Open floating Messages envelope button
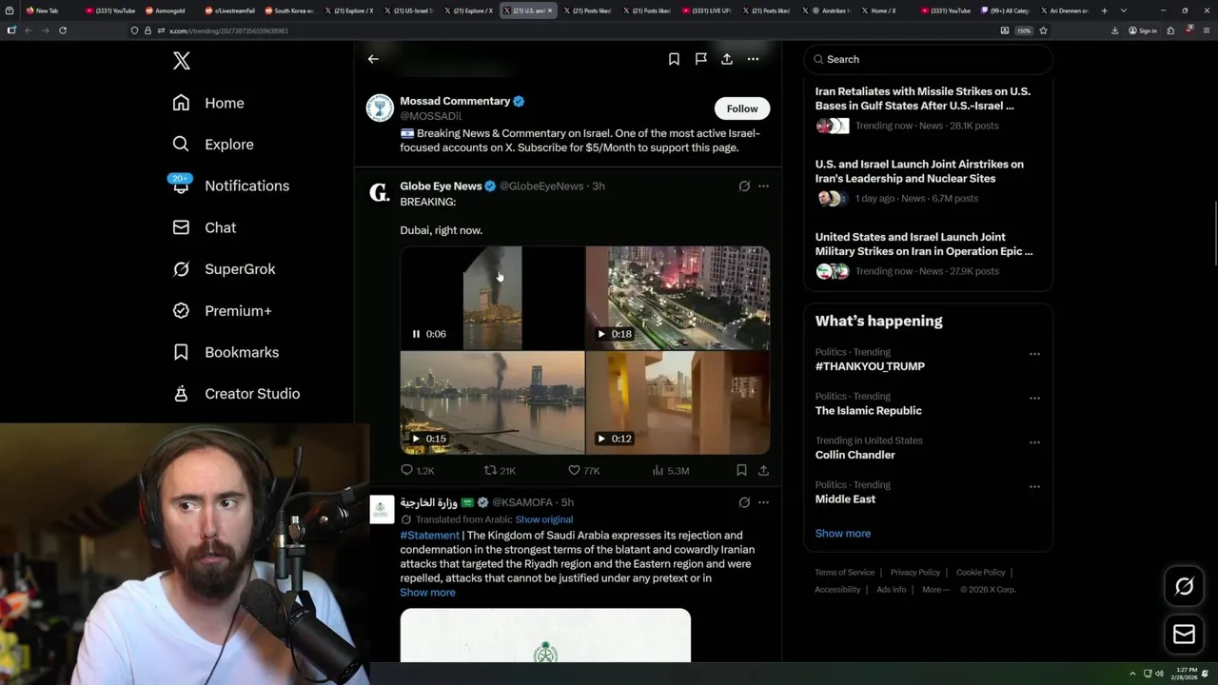Screen dimensions: 1218x685 tap(1184, 635)
